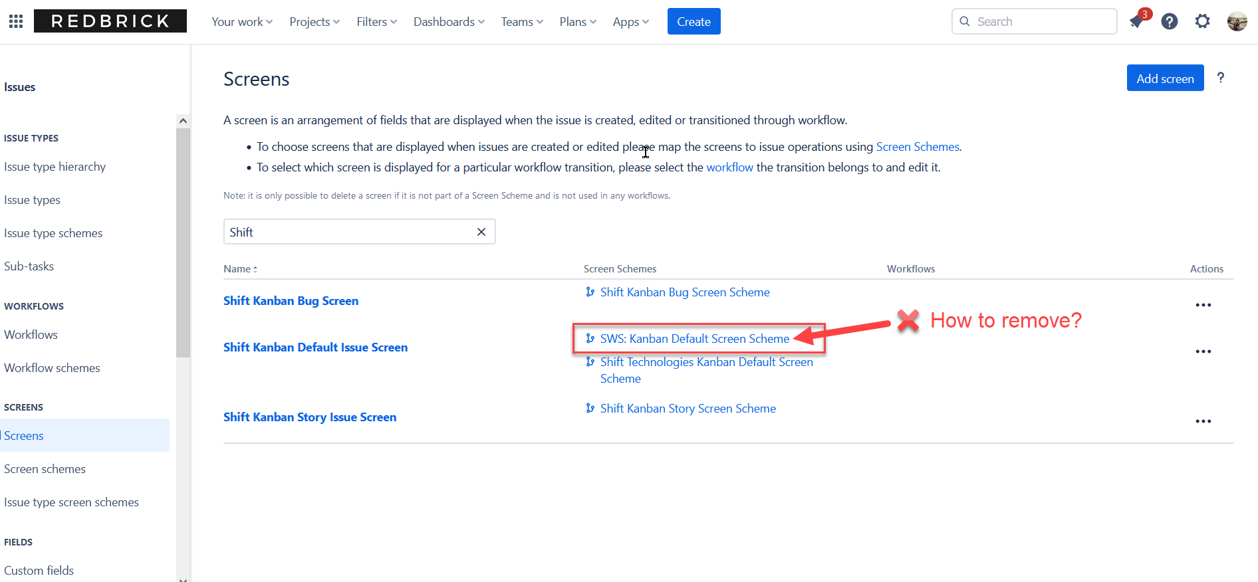The width and height of the screenshot is (1258, 582).
Task: Click the REDBRICK logo
Action: tap(110, 21)
